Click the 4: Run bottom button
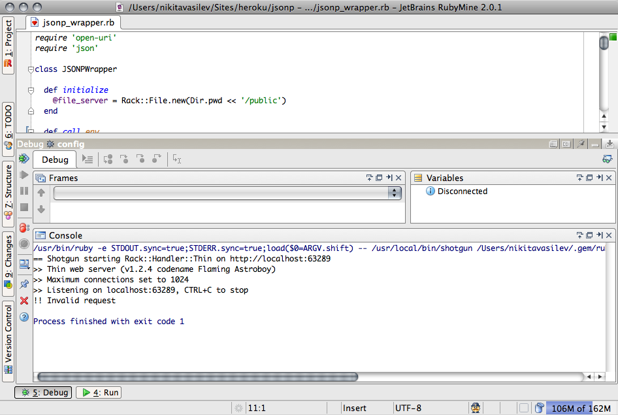The height and width of the screenshot is (415, 618). (99, 393)
